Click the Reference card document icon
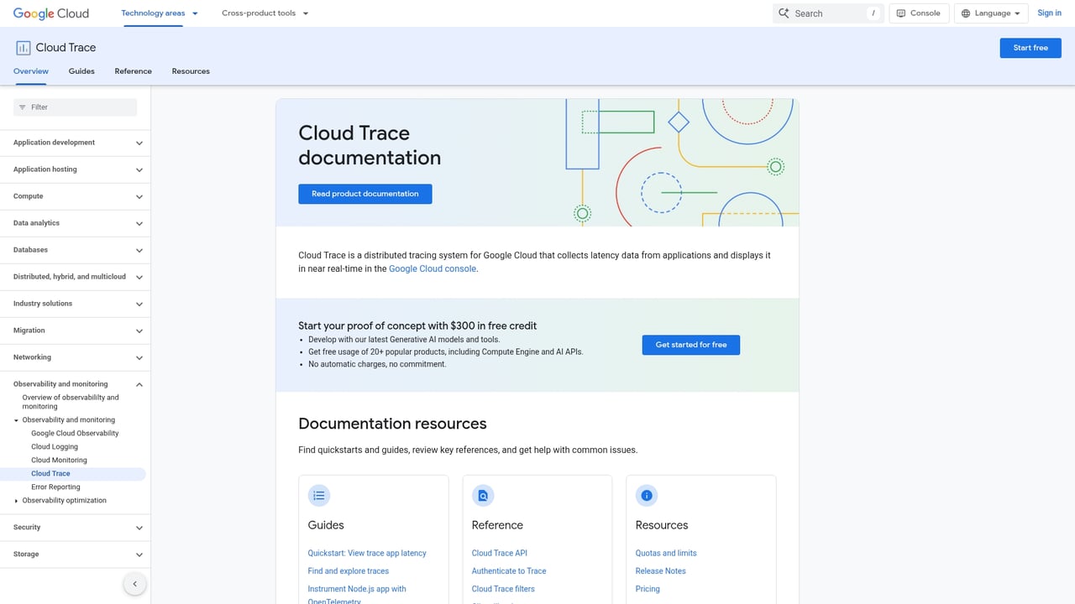 pyautogui.click(x=483, y=496)
